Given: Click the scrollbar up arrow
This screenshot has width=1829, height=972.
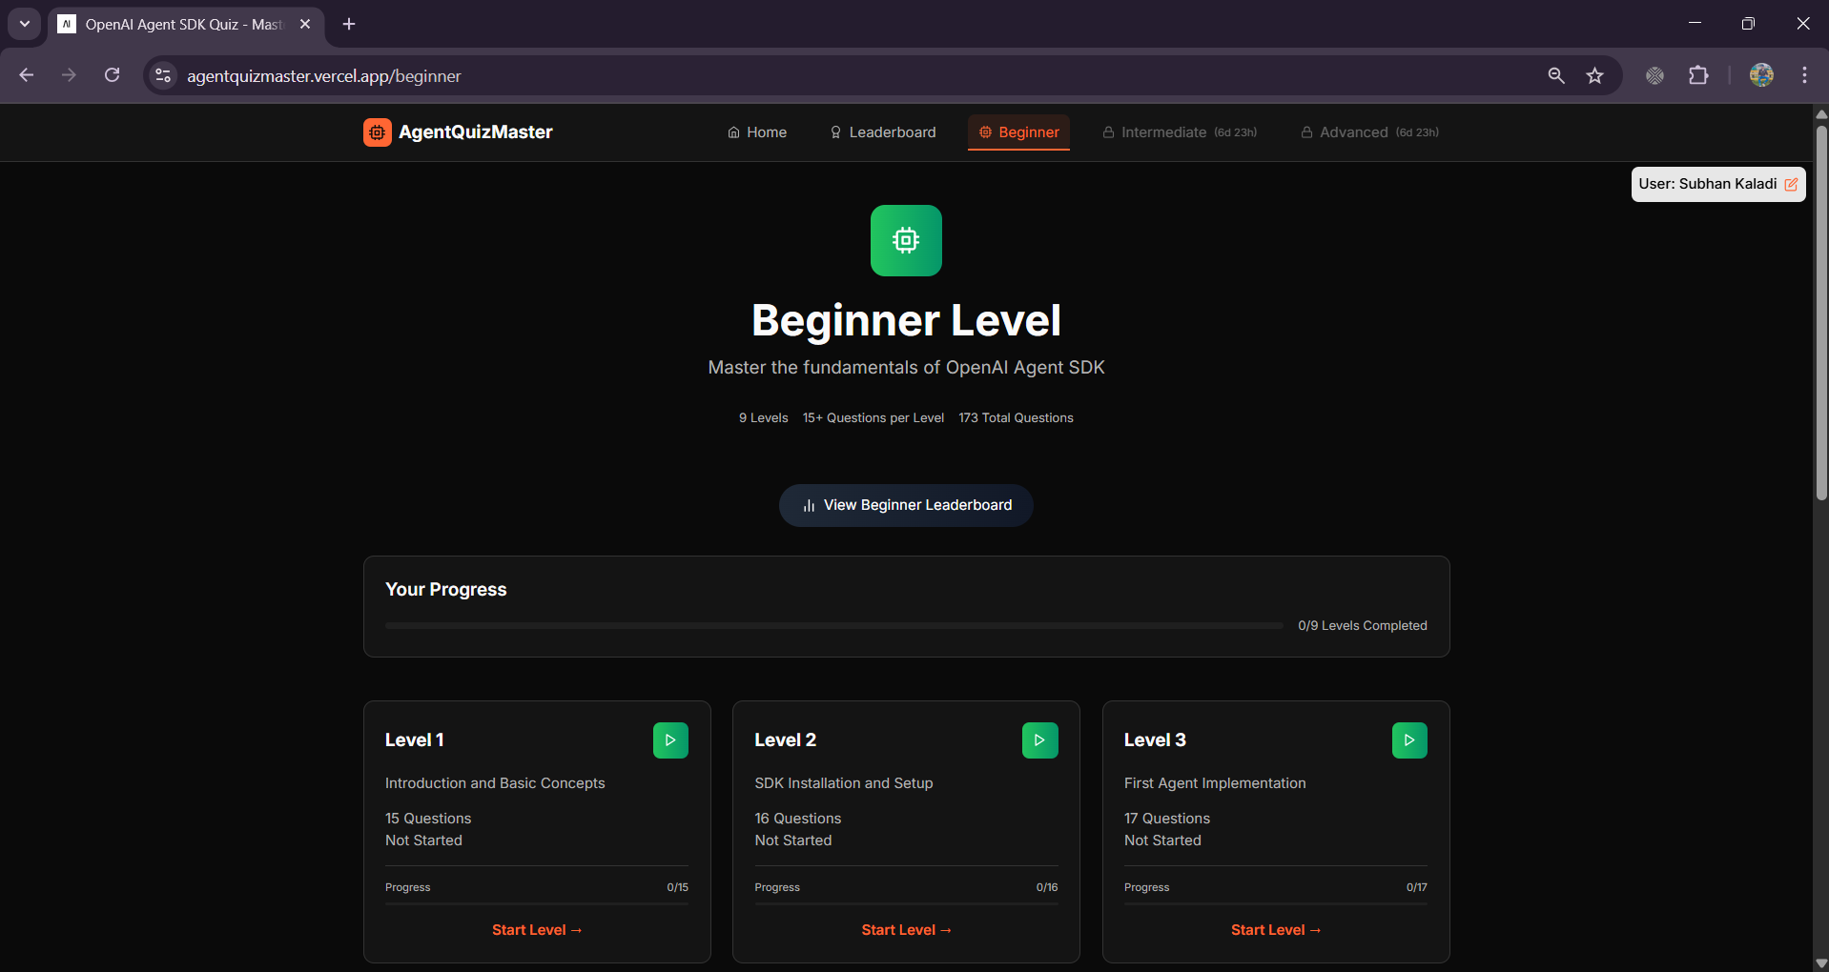Looking at the screenshot, I should tap(1821, 113).
